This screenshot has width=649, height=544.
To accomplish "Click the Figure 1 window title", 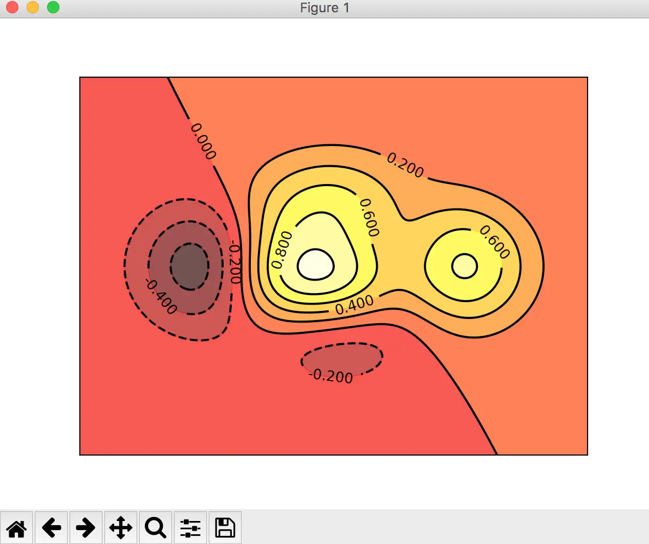I will click(324, 8).
